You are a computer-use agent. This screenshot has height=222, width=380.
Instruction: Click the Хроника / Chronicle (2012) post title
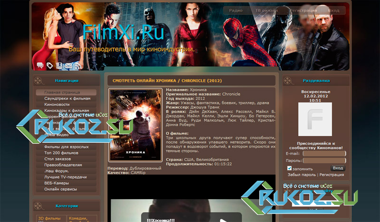(167, 81)
